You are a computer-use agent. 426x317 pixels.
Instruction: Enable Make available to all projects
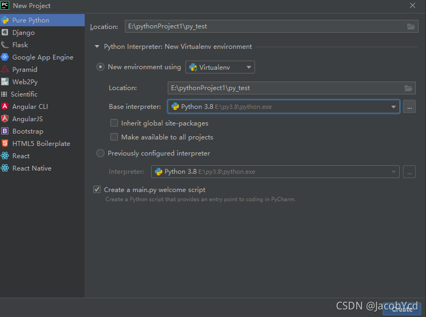[114, 137]
